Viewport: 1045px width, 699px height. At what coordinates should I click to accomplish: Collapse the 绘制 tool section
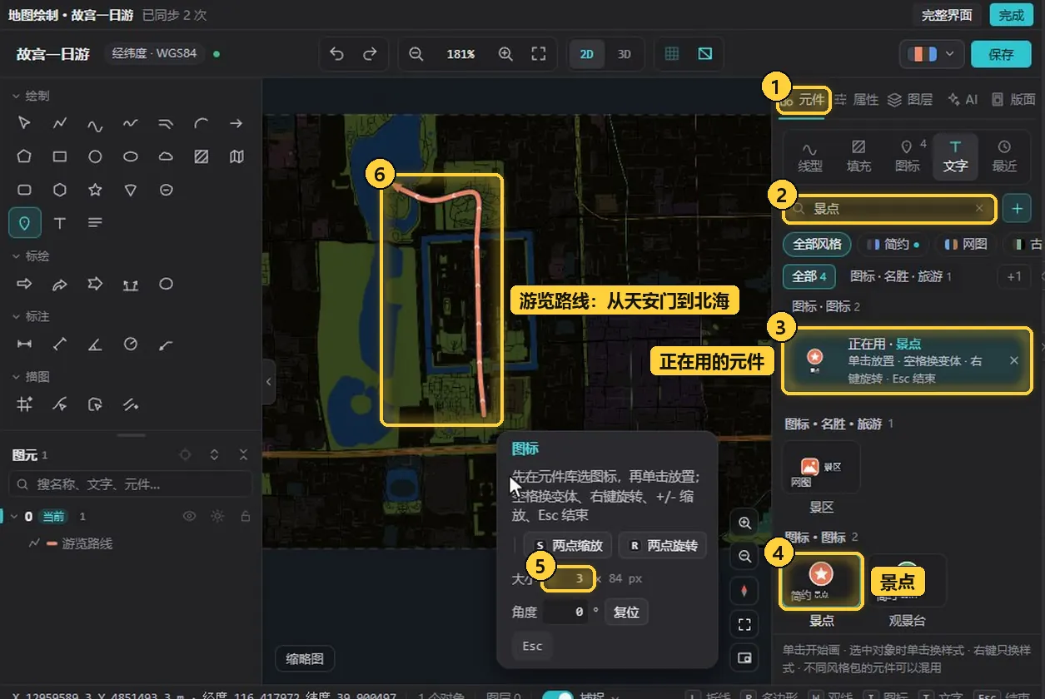pos(16,96)
